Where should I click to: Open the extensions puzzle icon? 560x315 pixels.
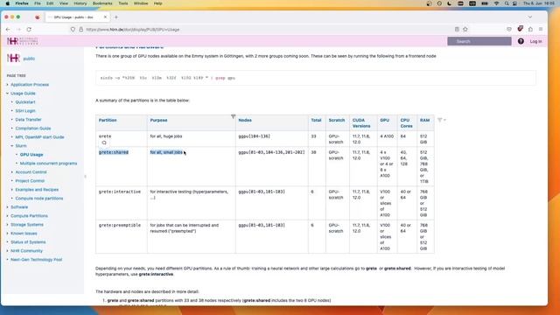[x=530, y=29]
